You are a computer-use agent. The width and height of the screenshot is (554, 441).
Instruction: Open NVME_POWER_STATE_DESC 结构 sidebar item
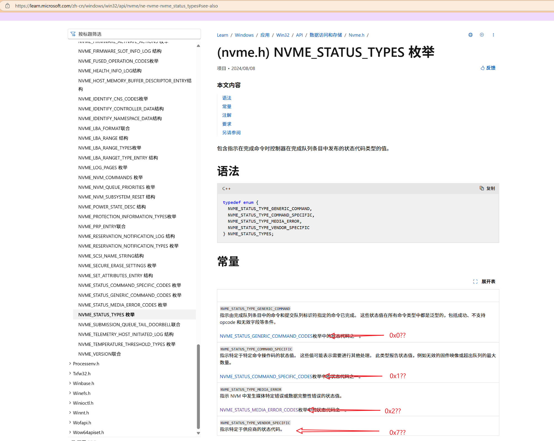pos(112,207)
